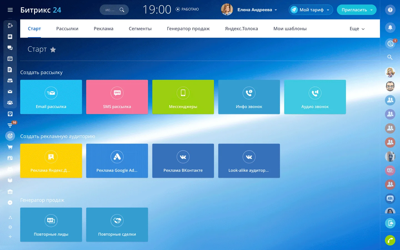This screenshot has height=250, width=400.
Task: Open the Мой тариф dropdown
Action: [x=311, y=10]
